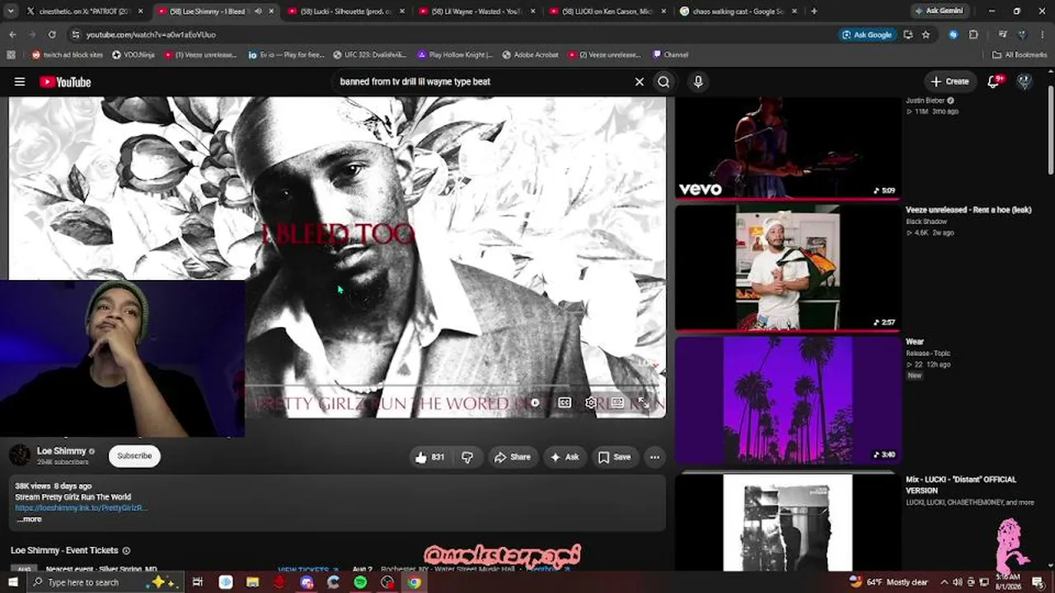Switch to the chaos walking cast Google tab
Image resolution: width=1055 pixels, height=593 pixels.
(x=738, y=12)
